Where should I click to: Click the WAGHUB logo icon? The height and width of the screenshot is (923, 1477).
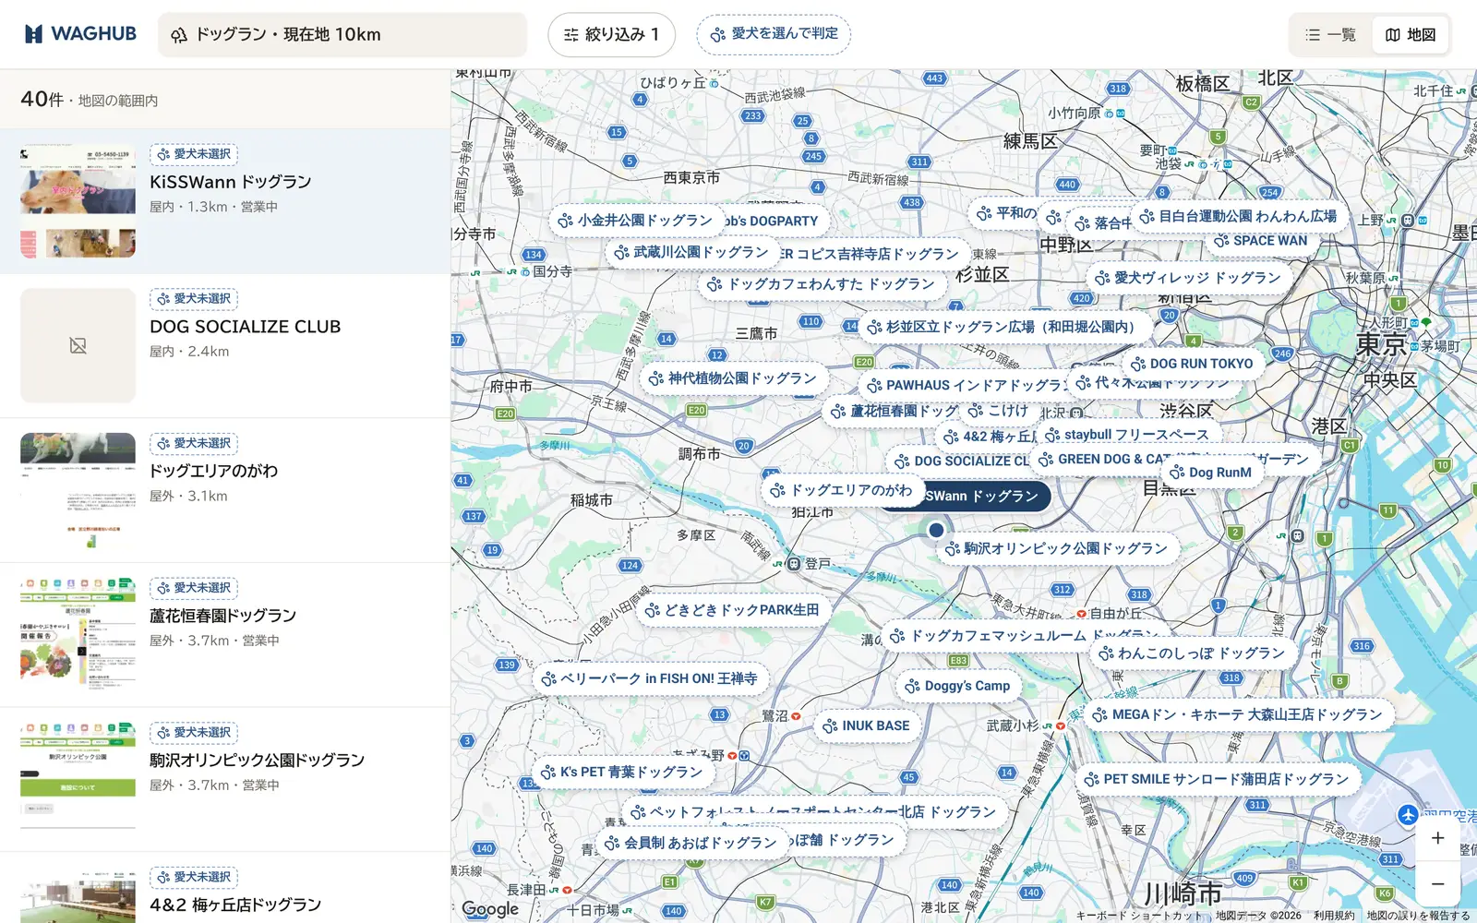pos(33,34)
